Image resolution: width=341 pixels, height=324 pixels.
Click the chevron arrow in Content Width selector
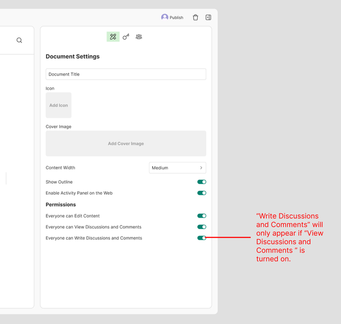click(x=201, y=168)
